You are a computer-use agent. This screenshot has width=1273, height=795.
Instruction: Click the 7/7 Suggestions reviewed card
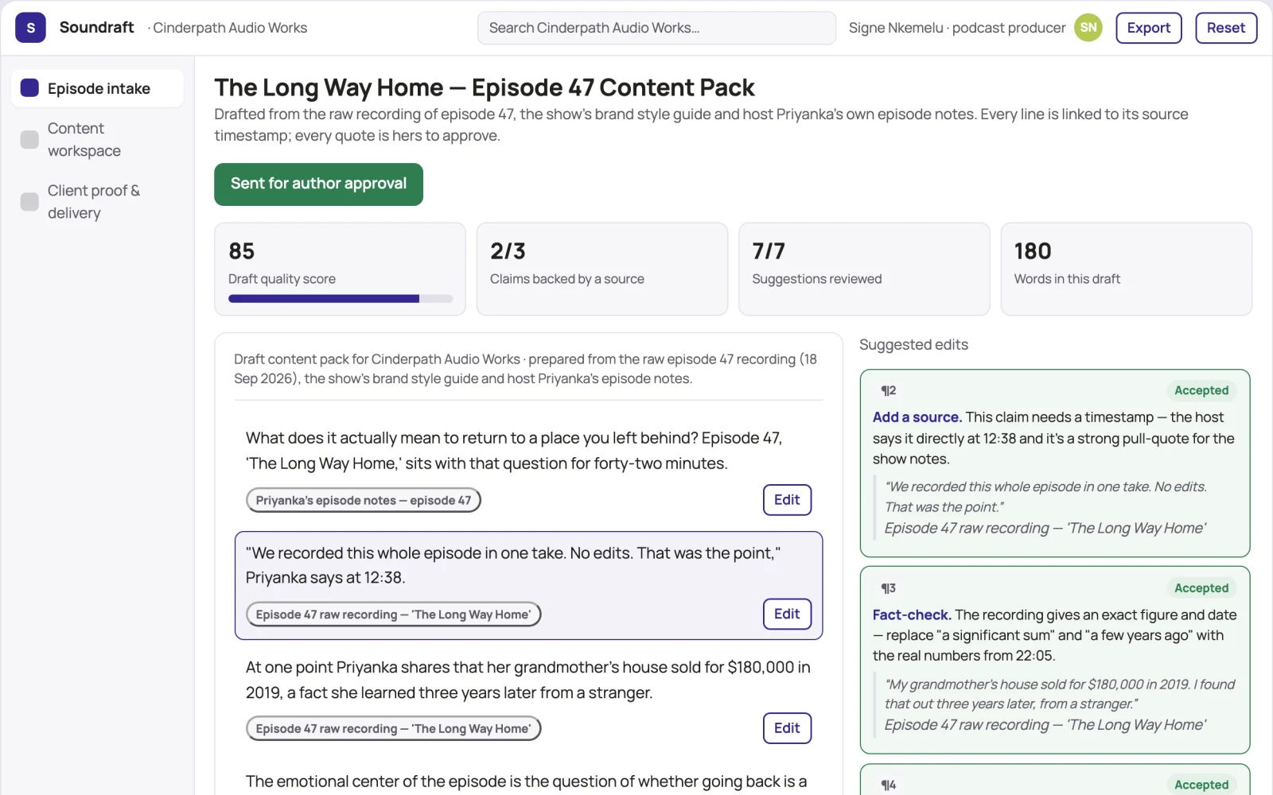[x=864, y=269]
